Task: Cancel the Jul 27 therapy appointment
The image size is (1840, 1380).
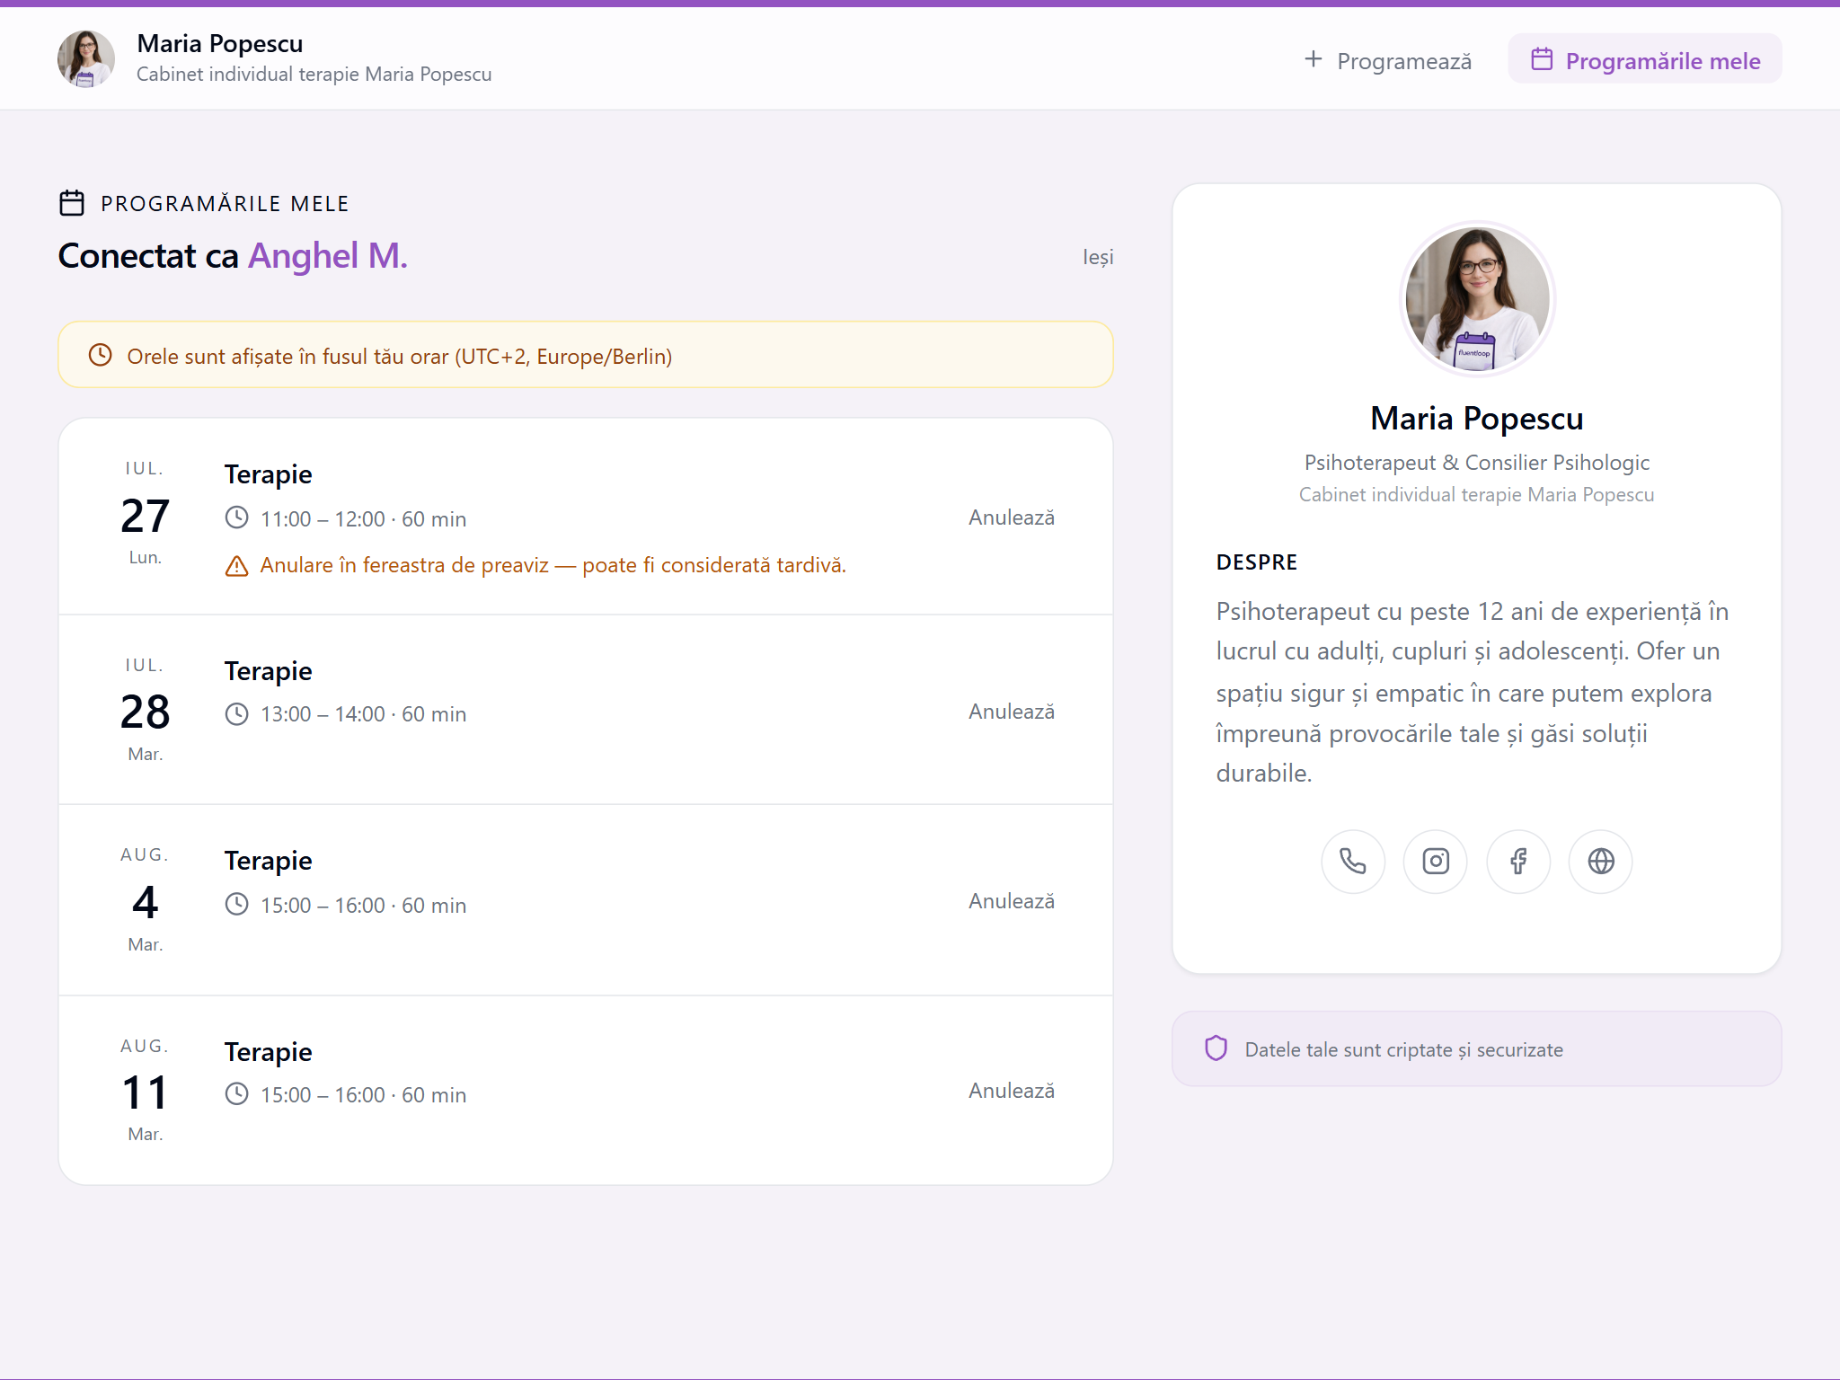Action: [x=1012, y=517]
